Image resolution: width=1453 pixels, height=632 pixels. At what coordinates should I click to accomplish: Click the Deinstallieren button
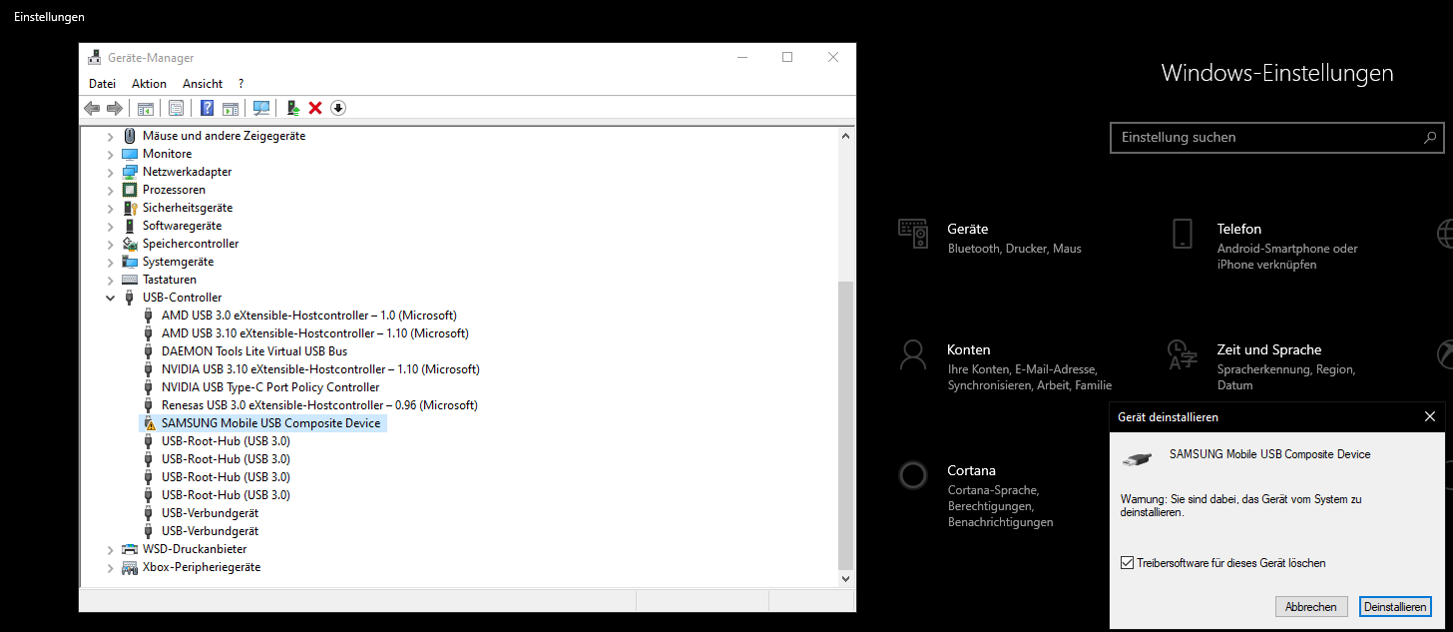1395,607
